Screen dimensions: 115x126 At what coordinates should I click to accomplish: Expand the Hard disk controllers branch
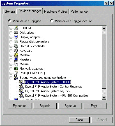coord(11,46)
